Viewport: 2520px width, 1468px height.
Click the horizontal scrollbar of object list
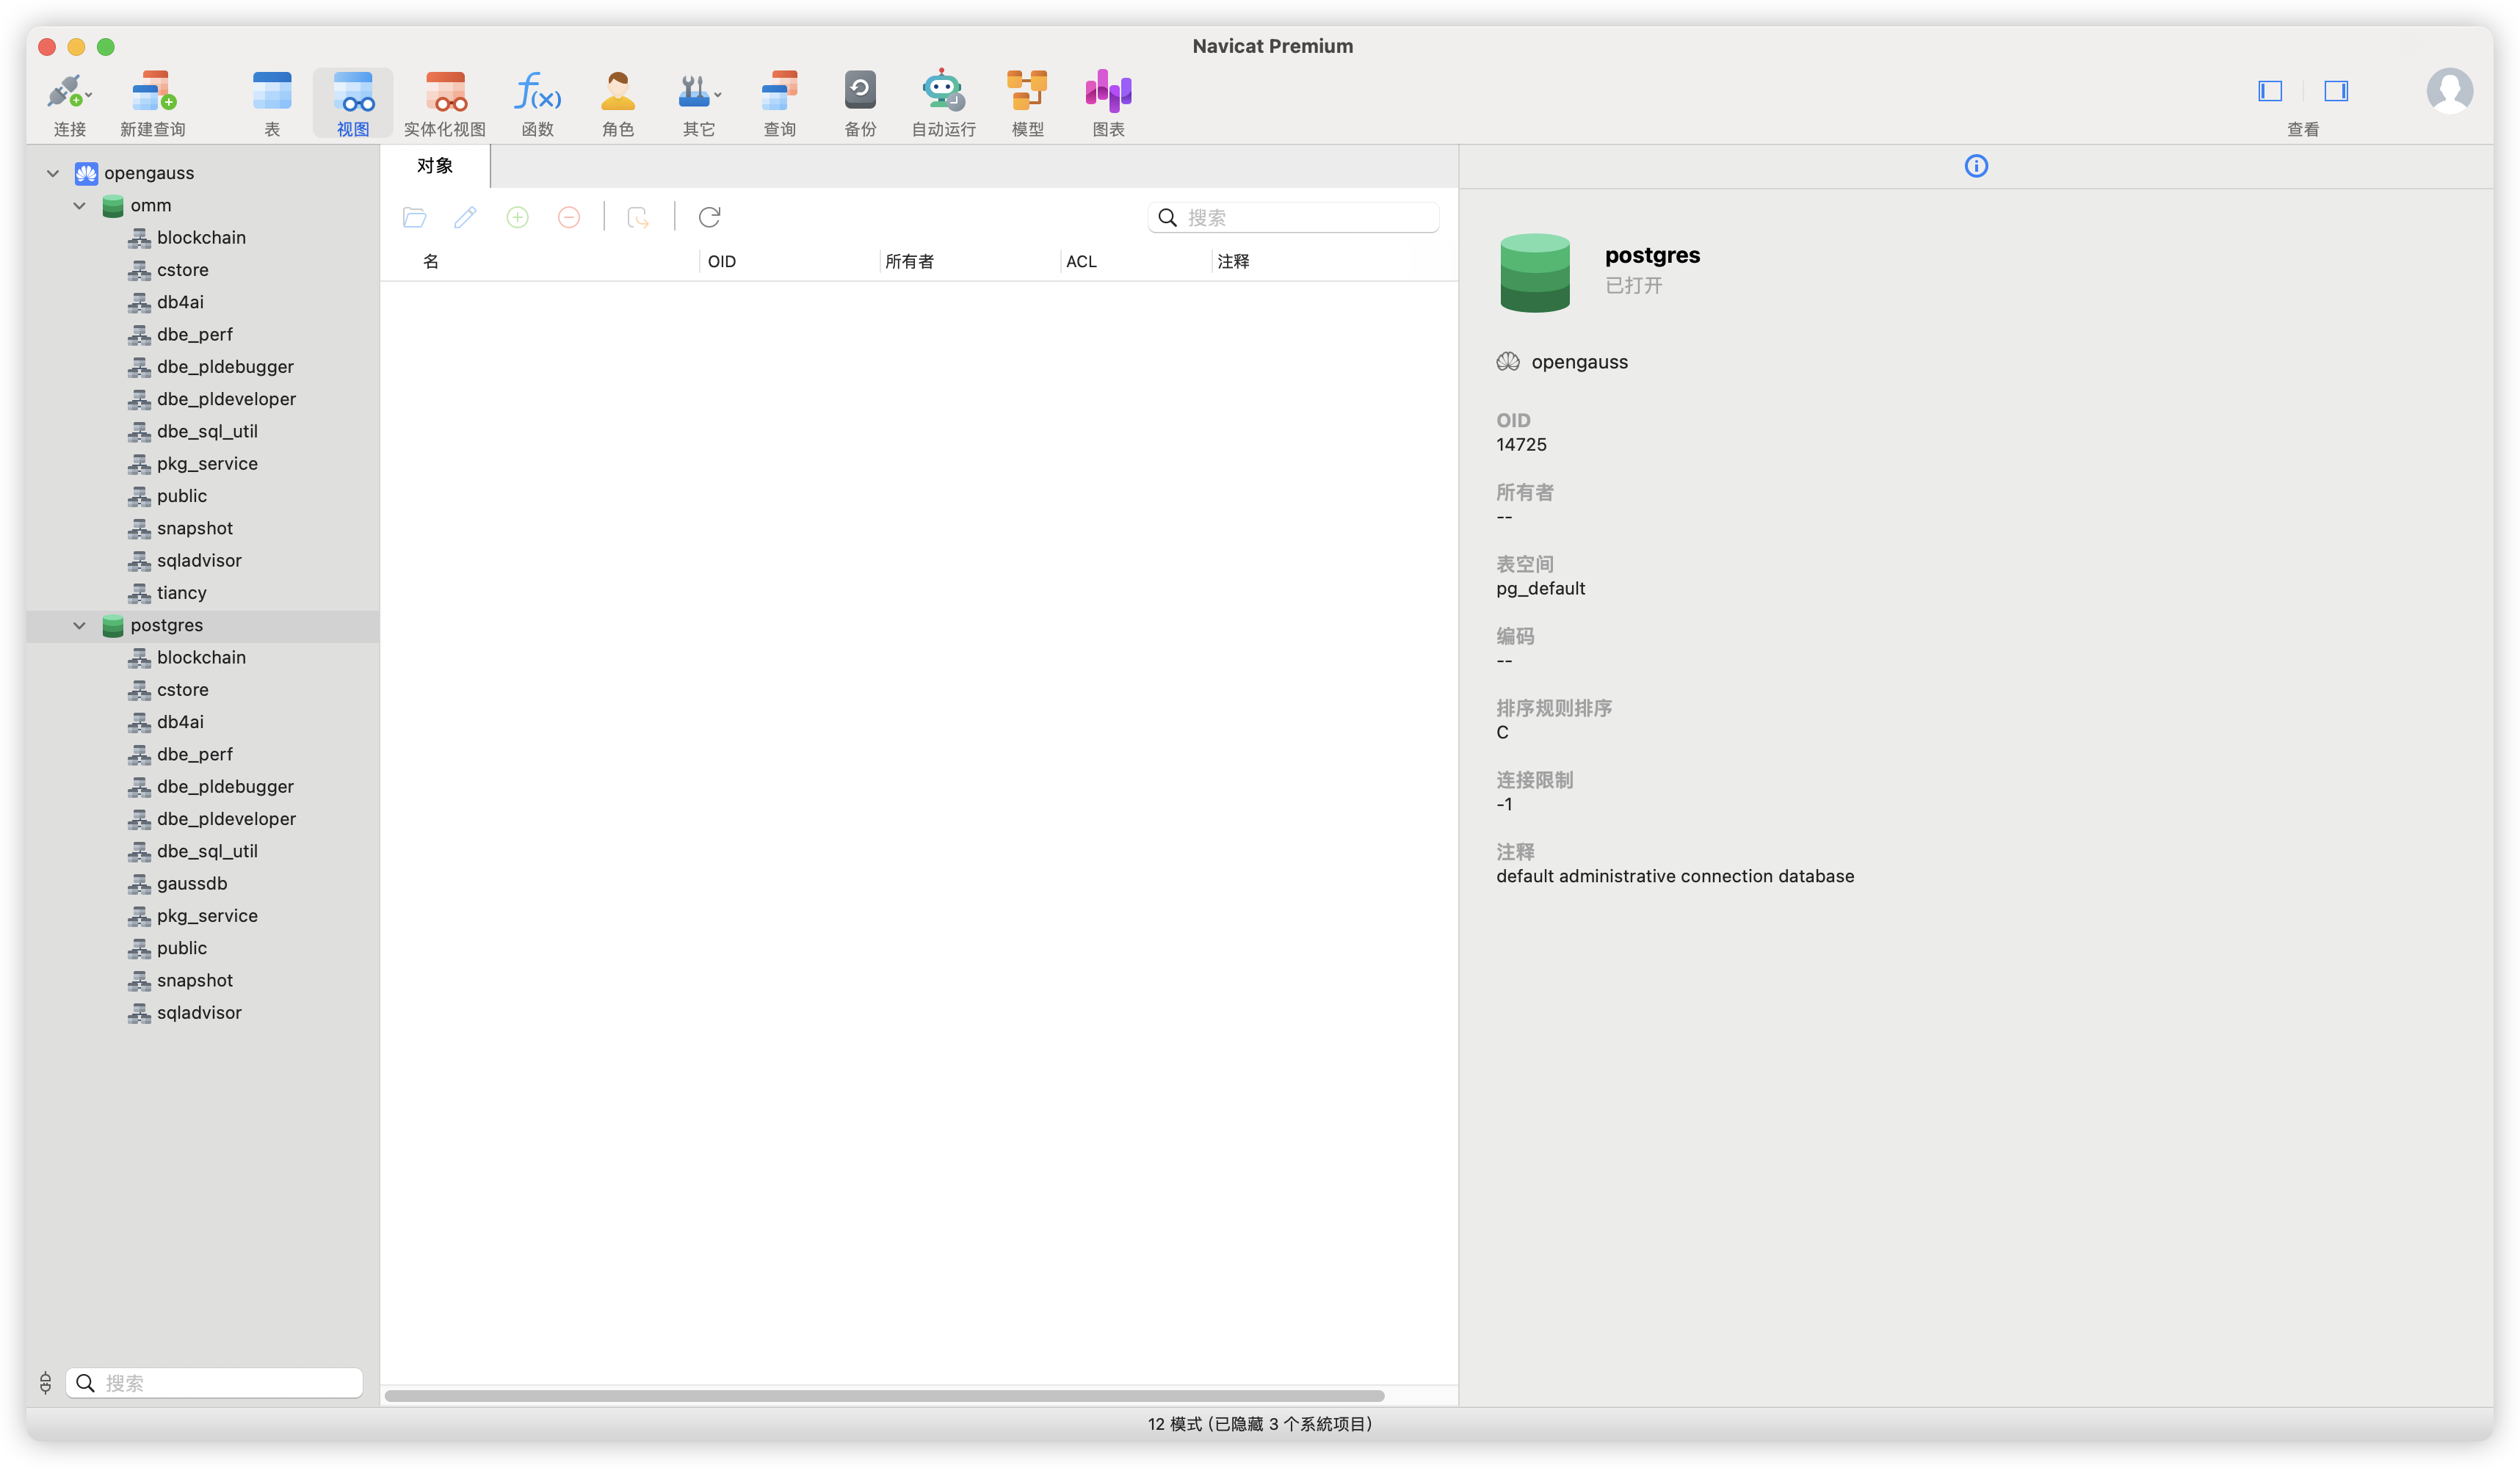(885, 1395)
